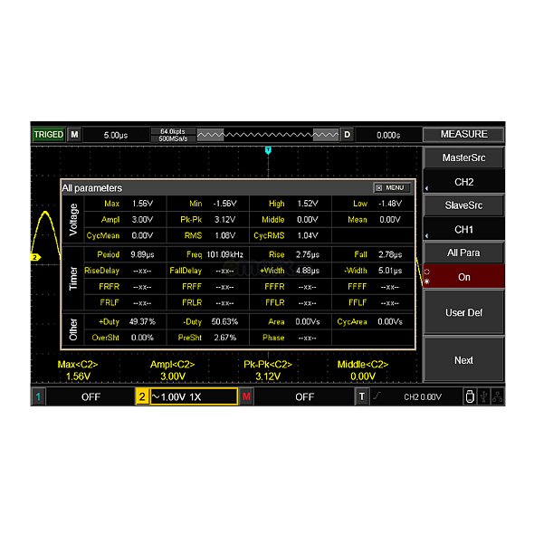Toggle All Para On setting
Image resolution: width=534 pixels, height=534 pixels.
tap(463, 277)
